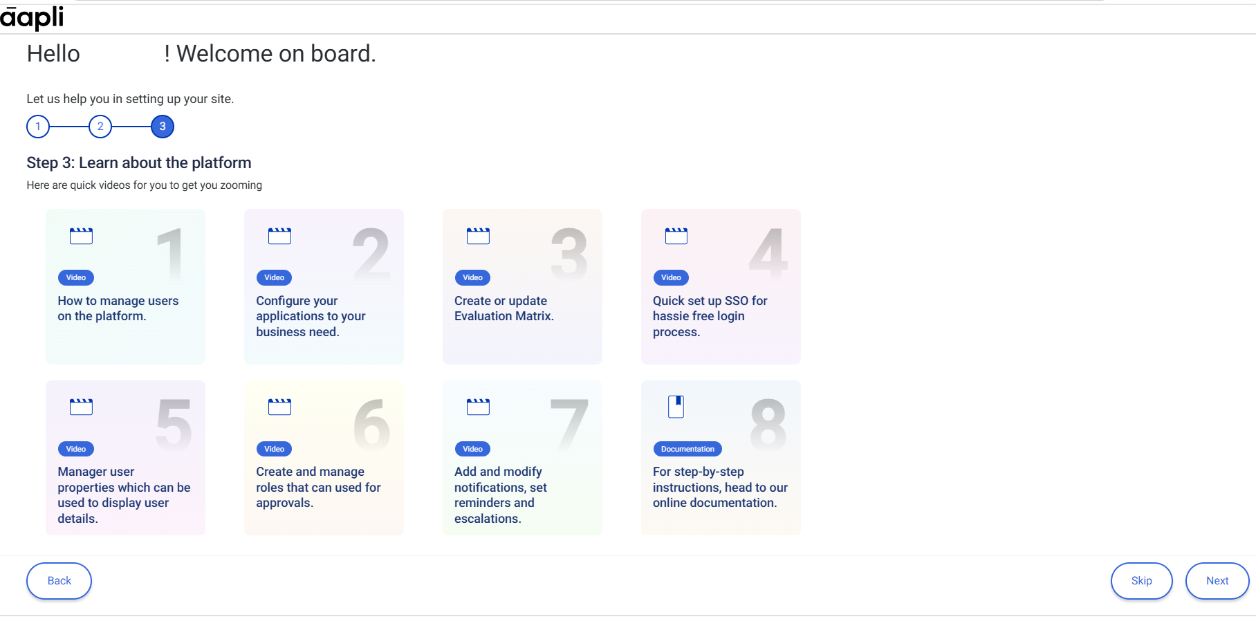The image size is (1256, 619).
Task: Click the clapperboard icon on SSO card
Action: (676, 236)
